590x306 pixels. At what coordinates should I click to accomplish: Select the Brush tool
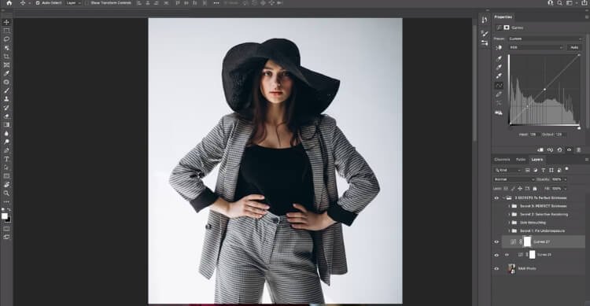pyautogui.click(x=6, y=90)
